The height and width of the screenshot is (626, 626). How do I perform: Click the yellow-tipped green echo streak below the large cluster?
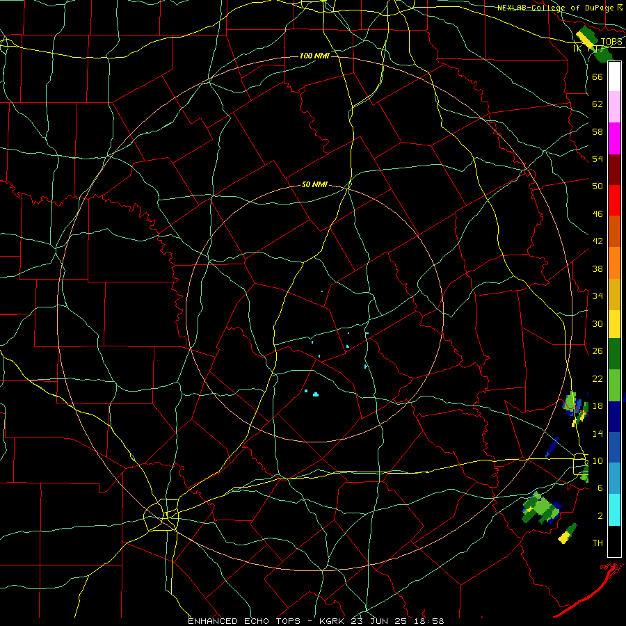pos(568,533)
